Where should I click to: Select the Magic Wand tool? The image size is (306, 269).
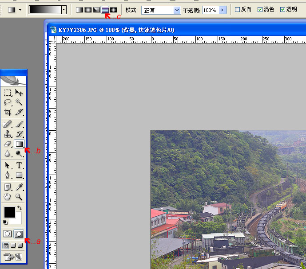[19, 102]
